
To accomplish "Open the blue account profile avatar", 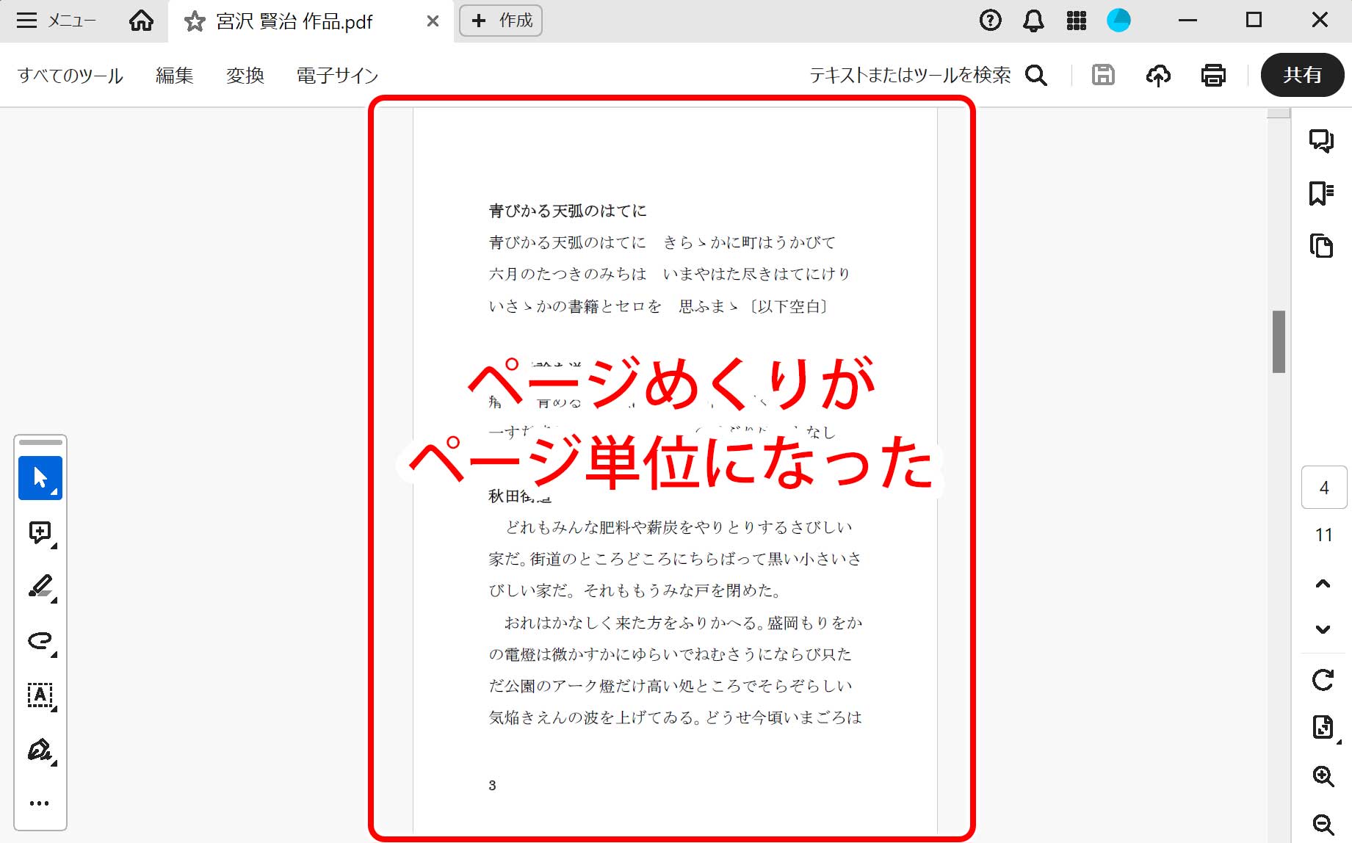I will coord(1118,21).
